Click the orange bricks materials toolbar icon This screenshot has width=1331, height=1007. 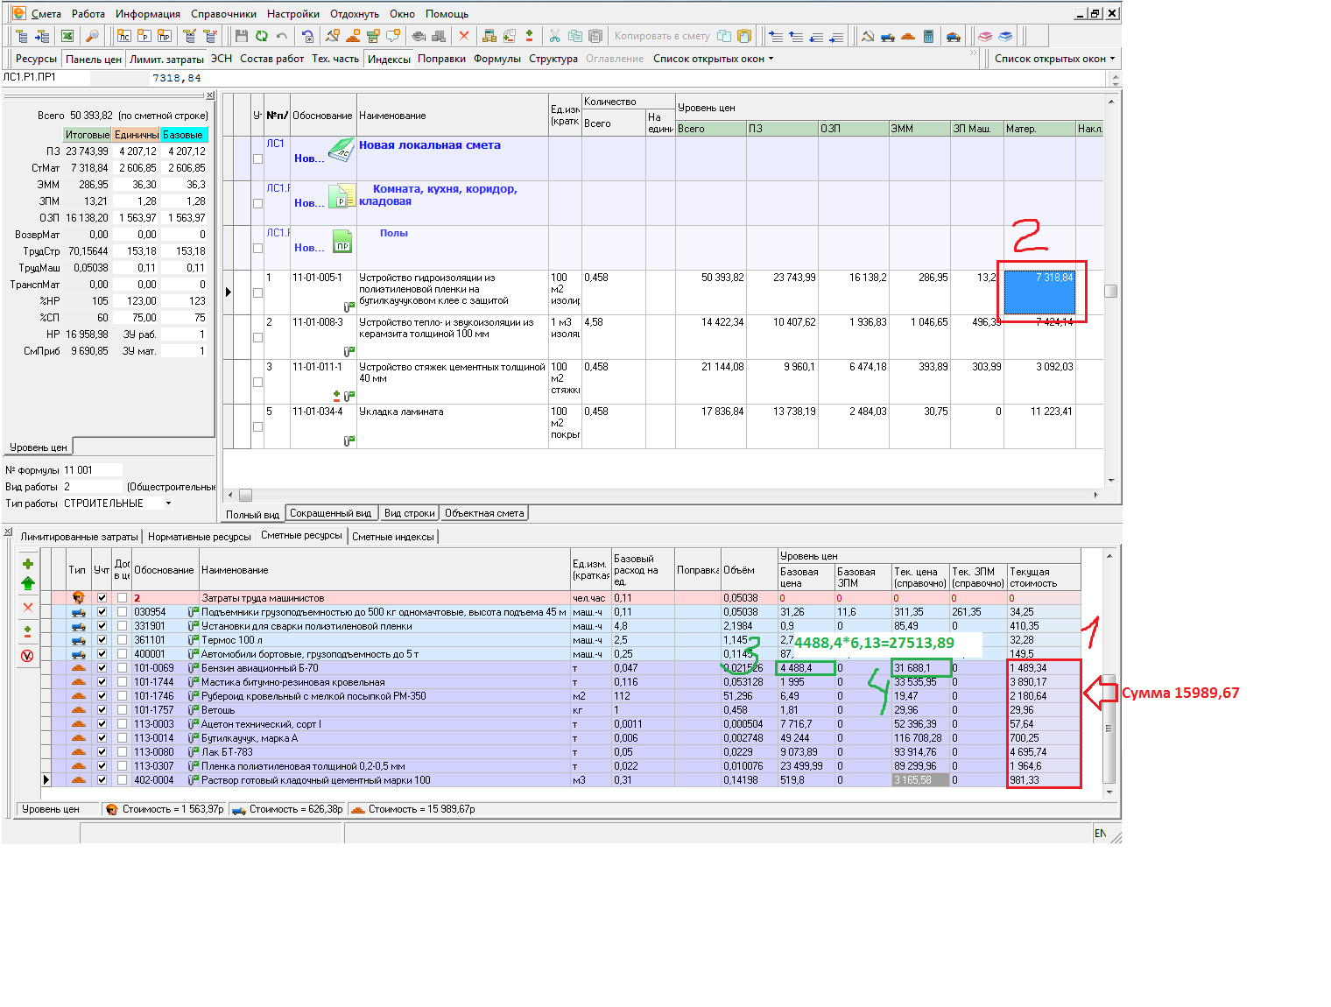pyautogui.click(x=908, y=36)
